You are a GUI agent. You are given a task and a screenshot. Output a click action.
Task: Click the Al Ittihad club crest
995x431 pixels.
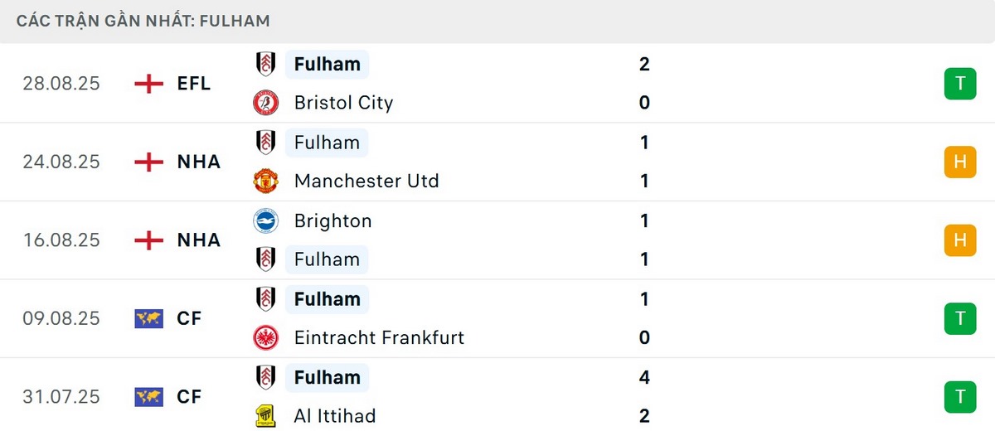(265, 415)
